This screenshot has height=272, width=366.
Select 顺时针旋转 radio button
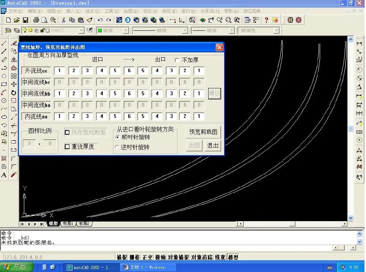tap(118, 137)
